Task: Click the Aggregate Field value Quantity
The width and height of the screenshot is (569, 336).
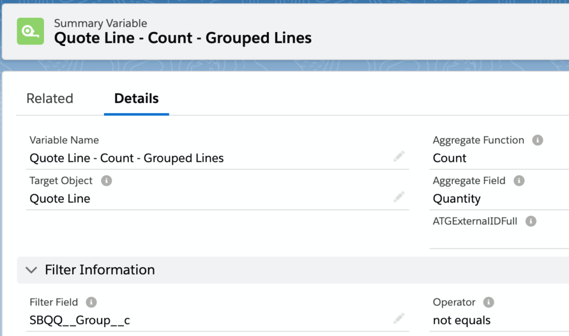Action: (x=457, y=199)
